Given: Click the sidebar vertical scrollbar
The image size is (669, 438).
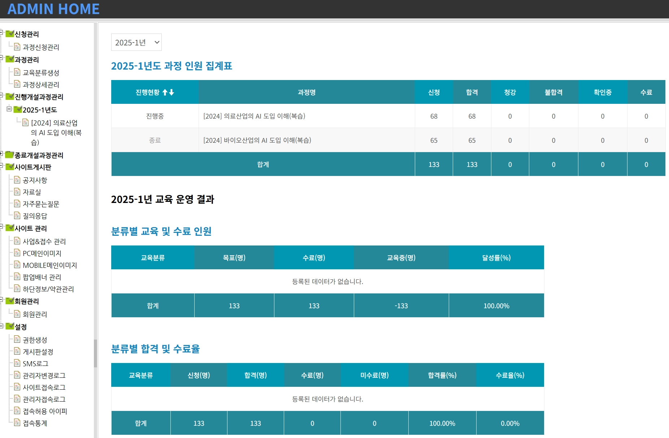Looking at the screenshot, I should point(95,353).
